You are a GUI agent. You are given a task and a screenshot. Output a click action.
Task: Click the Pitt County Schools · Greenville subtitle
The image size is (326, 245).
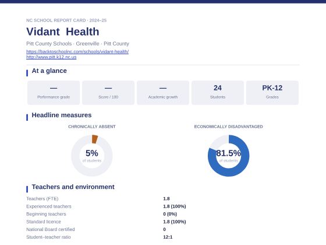pos(77,44)
